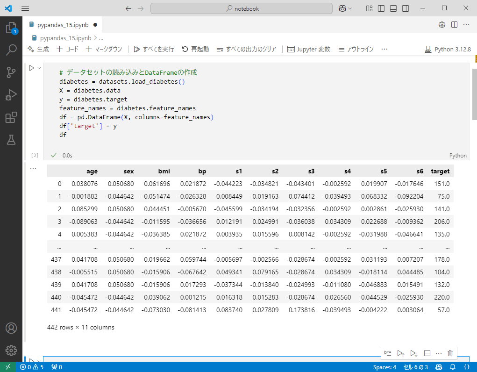477x372 pixels.
Task: Open the run cell dropdown chevron beside play button
Action: (39, 68)
